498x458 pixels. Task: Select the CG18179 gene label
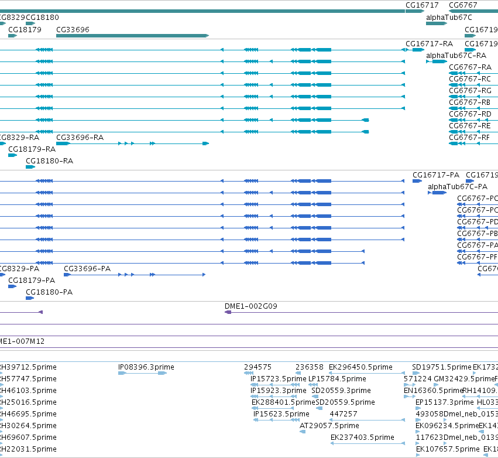click(x=25, y=29)
